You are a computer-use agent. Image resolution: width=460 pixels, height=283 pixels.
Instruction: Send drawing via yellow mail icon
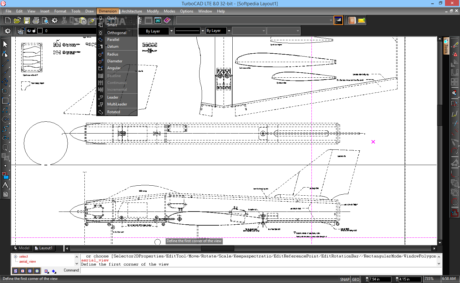(361, 21)
